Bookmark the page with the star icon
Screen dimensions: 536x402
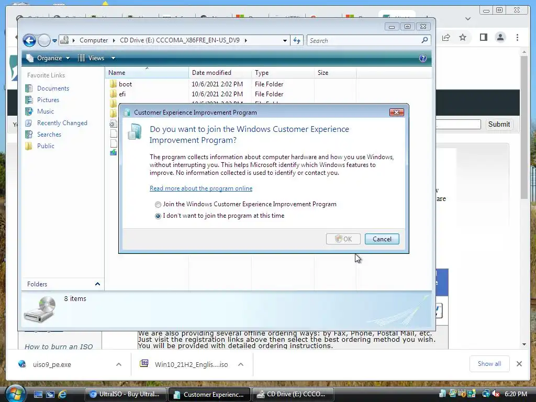pos(463,37)
